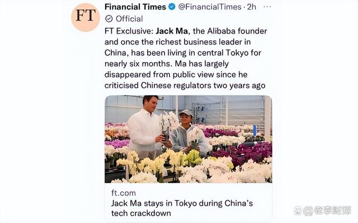
Task: Click the paw watermark icon
Action: click(x=298, y=211)
